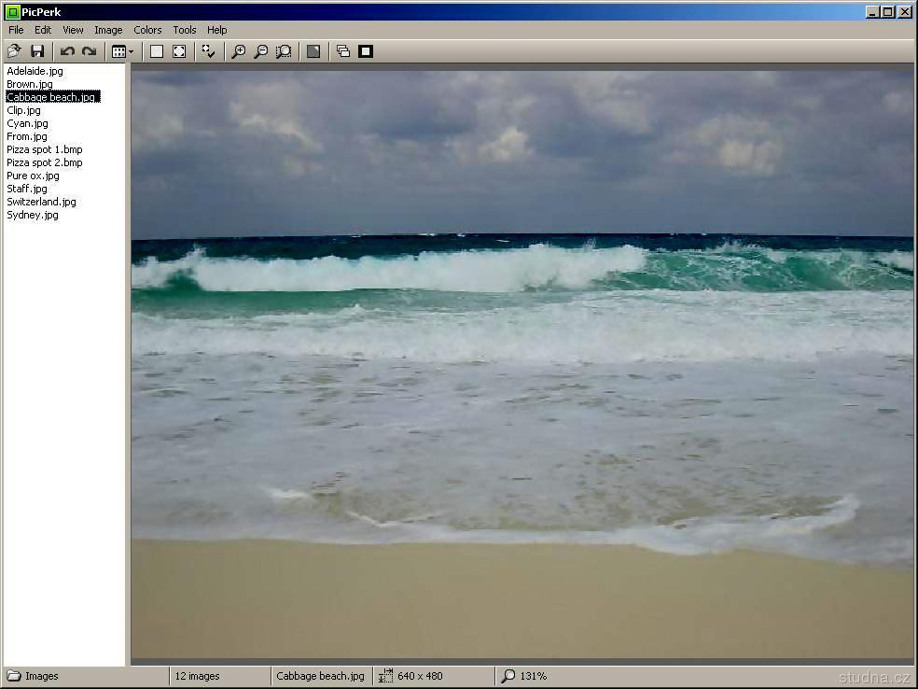Screen dimensions: 918x689
Task: Click the cascading windows toolbar icon
Action: (x=343, y=51)
